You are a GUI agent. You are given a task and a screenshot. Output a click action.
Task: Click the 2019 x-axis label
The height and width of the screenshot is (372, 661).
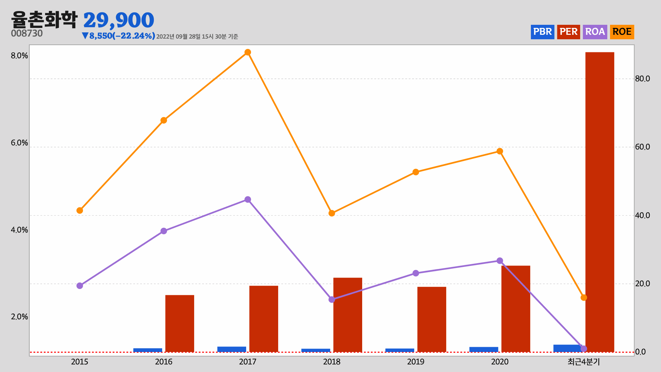click(416, 362)
